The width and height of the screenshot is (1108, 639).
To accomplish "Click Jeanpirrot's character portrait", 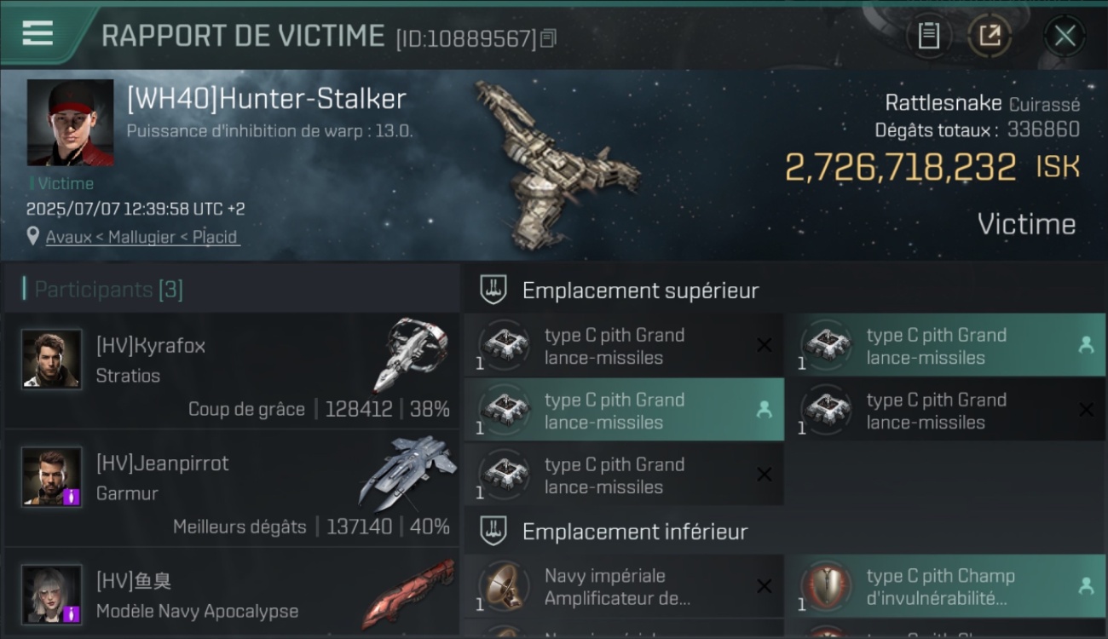I will click(x=52, y=476).
